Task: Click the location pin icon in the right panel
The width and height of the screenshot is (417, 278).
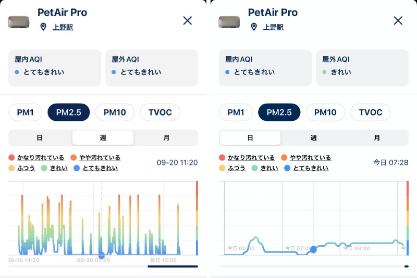Action: 254,27
